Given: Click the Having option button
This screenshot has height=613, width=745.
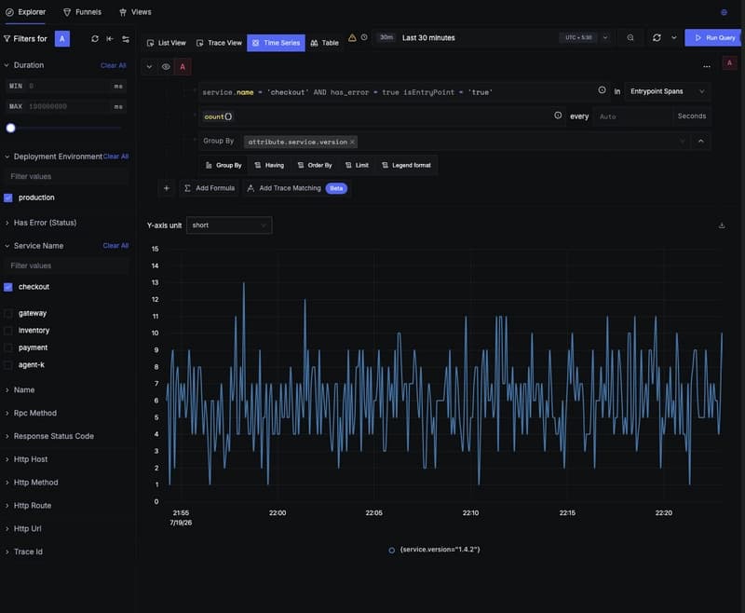Looking at the screenshot, I should [x=269, y=165].
